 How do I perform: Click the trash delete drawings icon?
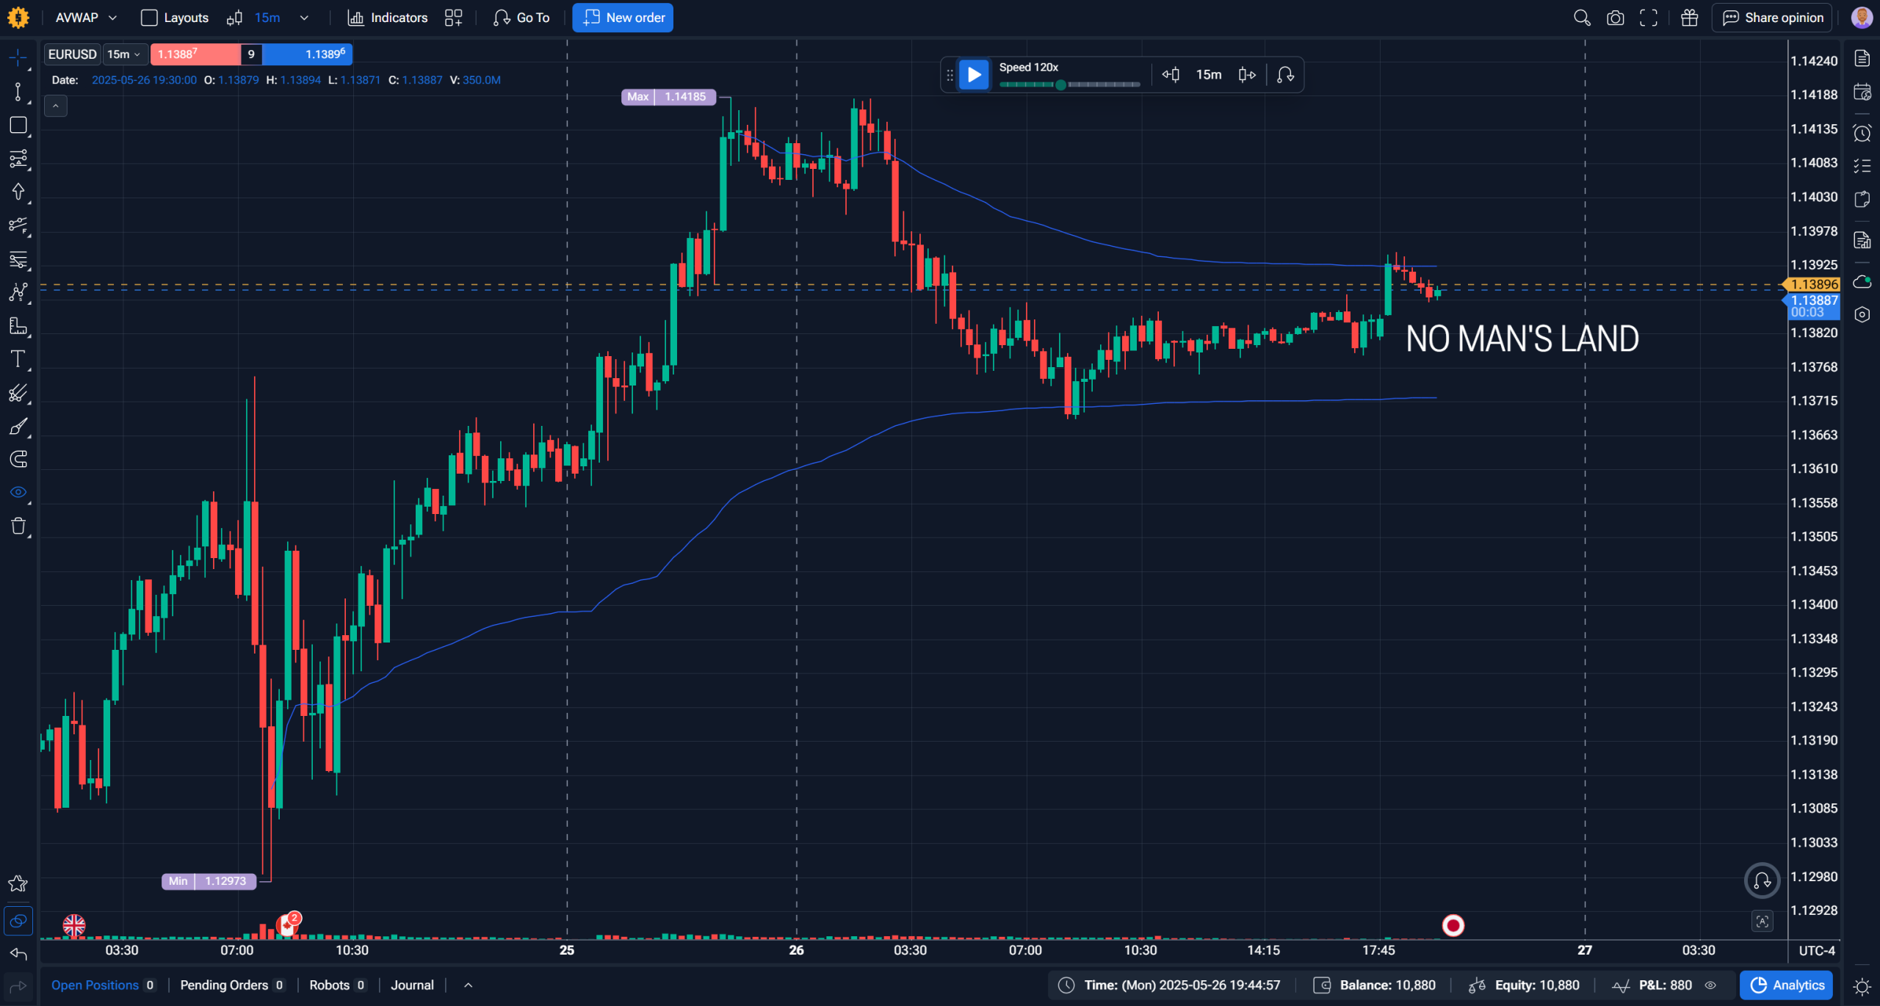18,526
